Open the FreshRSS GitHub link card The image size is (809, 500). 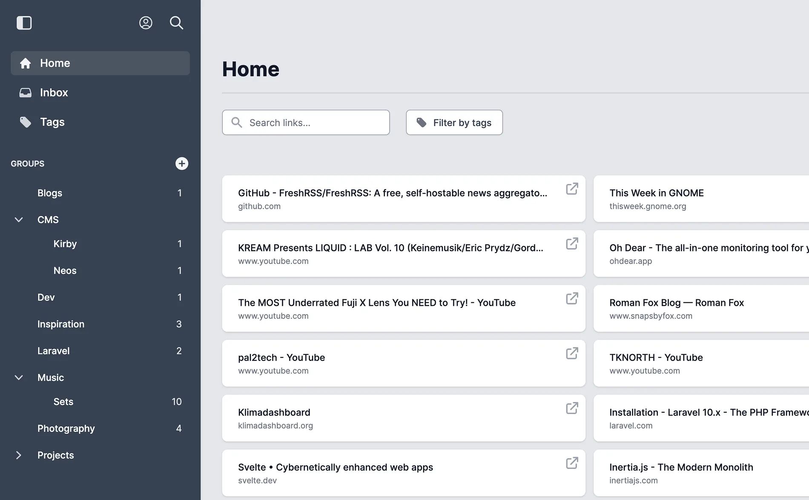pyautogui.click(x=404, y=198)
